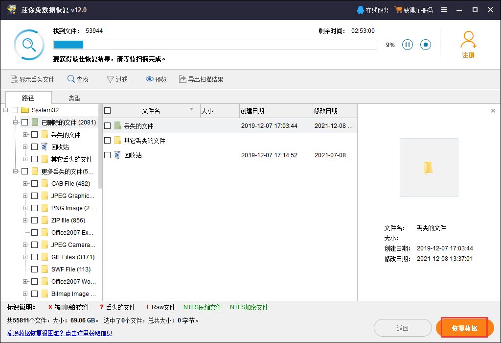Click the green 已删除的文件 folder icon
This screenshot has height=343, width=501.
35,122
